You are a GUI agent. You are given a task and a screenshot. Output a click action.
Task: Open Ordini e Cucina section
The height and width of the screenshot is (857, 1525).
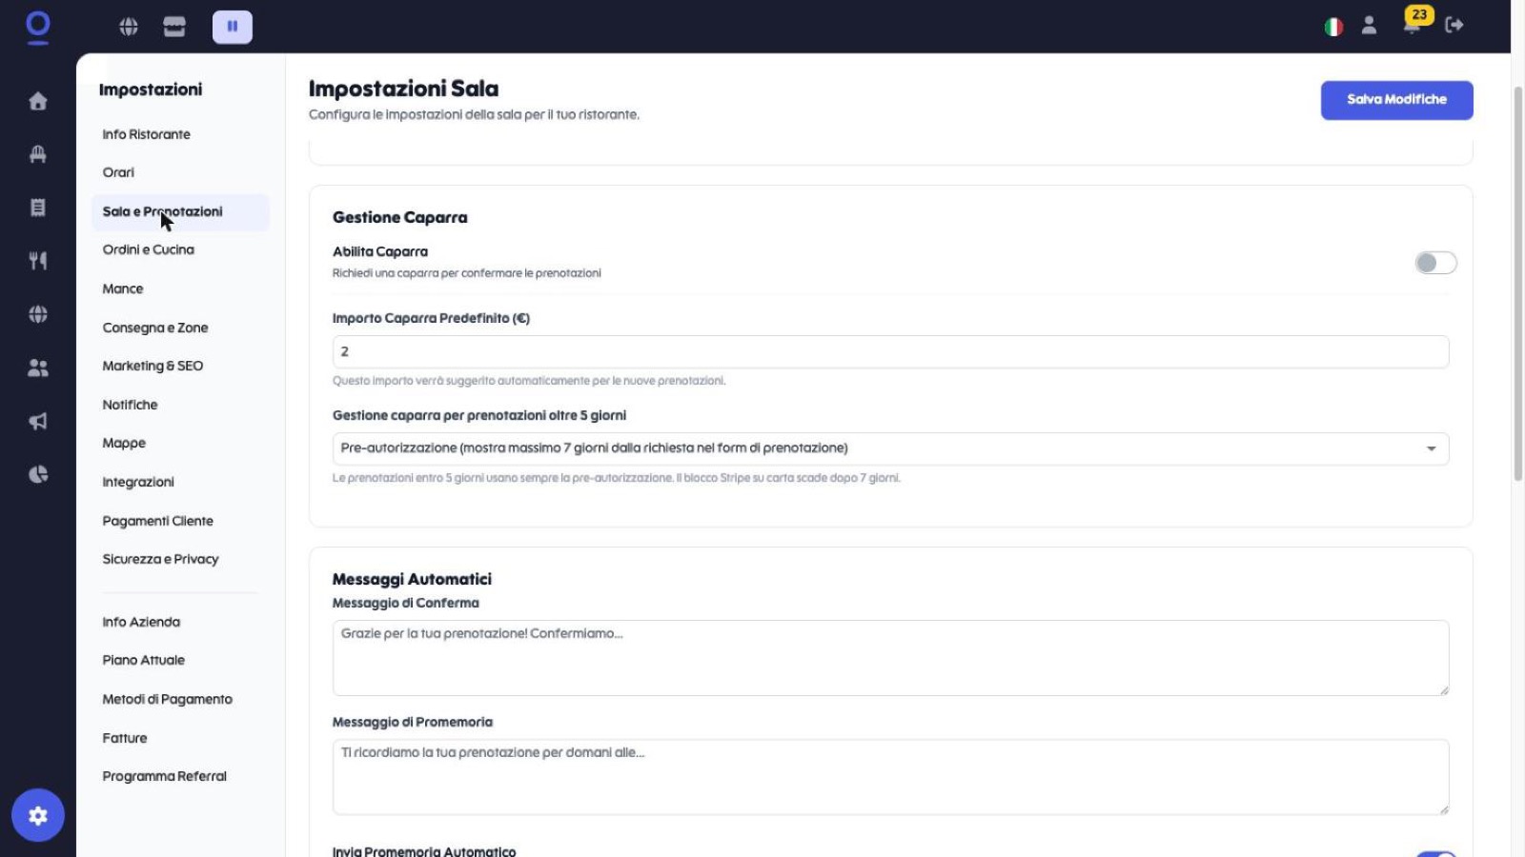[x=149, y=249]
